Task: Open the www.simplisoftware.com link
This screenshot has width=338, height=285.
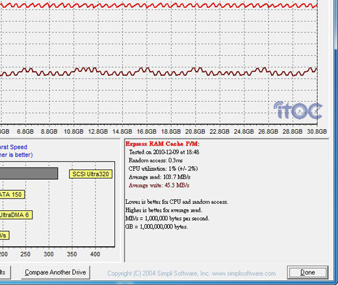Action: tap(244, 273)
